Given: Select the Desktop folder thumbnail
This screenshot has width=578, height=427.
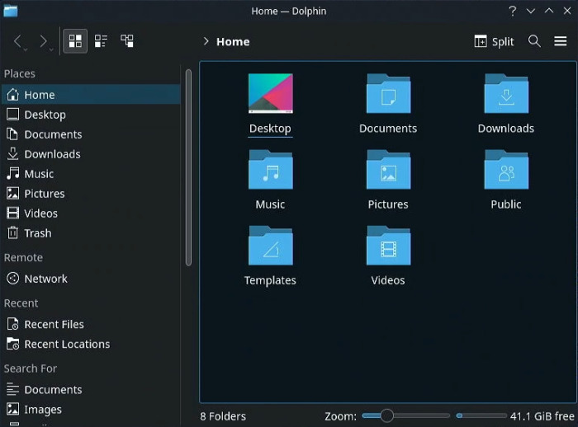Looking at the screenshot, I should click(x=271, y=93).
